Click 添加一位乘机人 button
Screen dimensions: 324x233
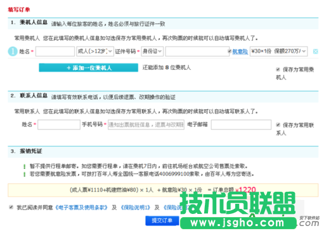pyautogui.click(x=89, y=68)
